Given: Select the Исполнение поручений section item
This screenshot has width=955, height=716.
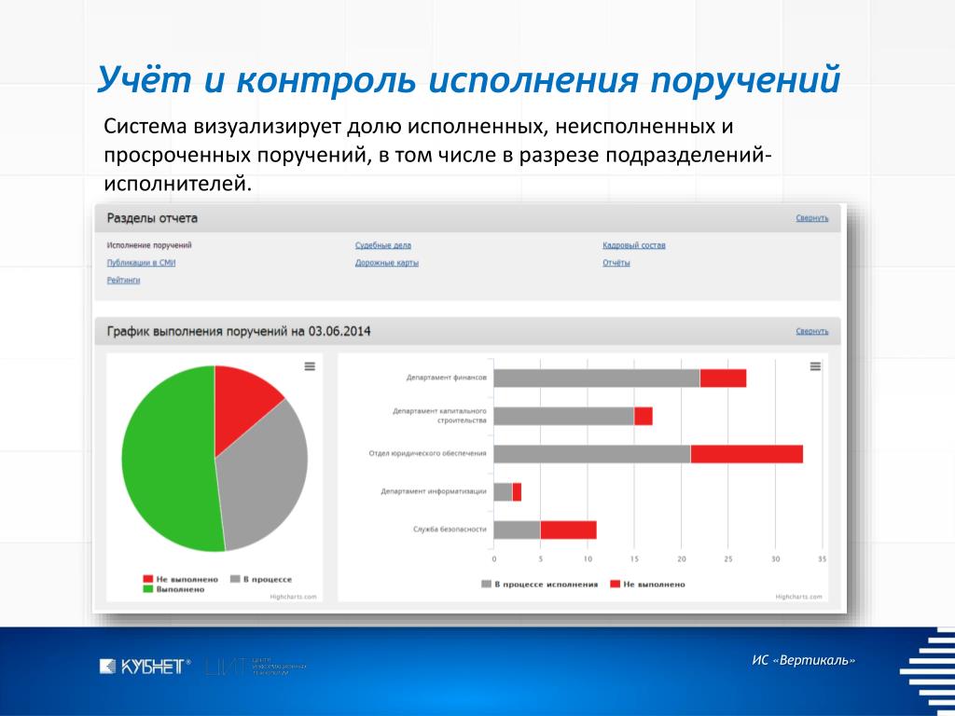Looking at the screenshot, I should coord(149,245).
